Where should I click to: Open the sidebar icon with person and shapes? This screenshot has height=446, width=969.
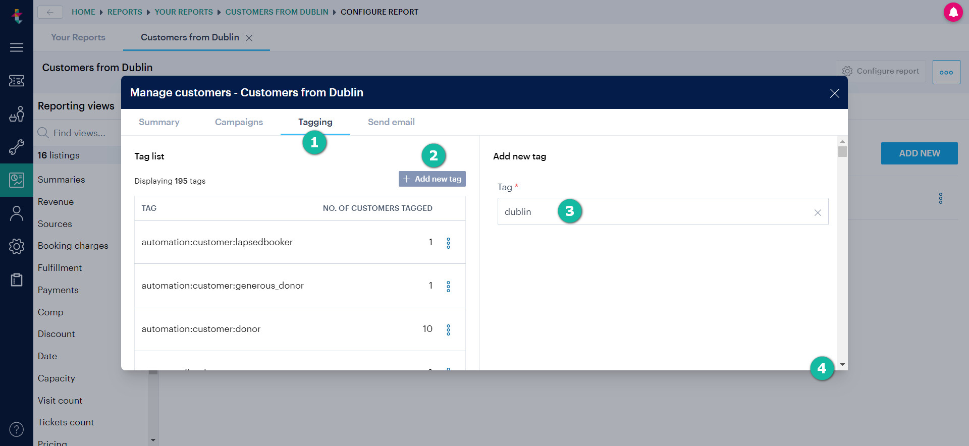click(17, 114)
